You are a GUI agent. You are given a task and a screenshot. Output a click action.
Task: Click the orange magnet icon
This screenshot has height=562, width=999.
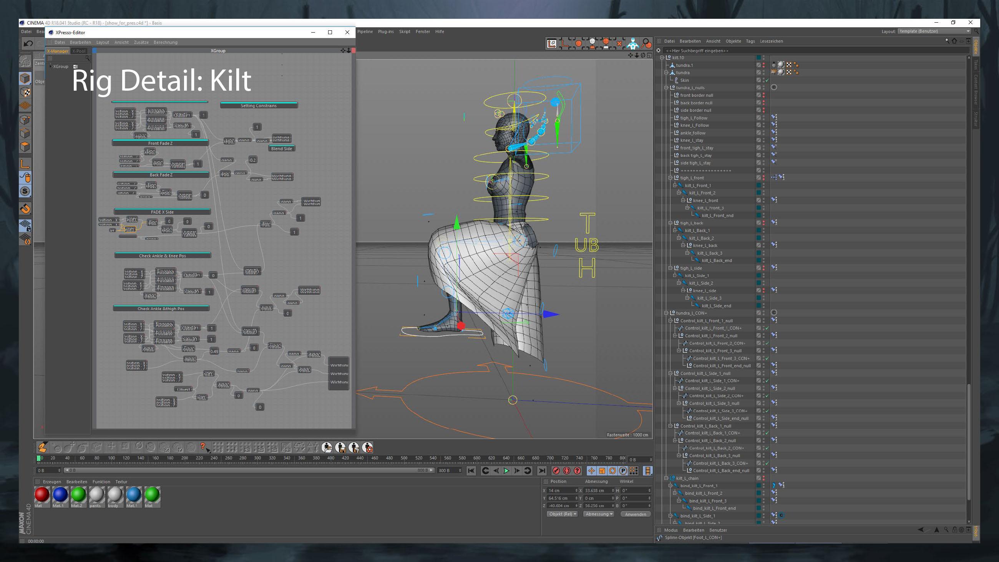pos(25,209)
